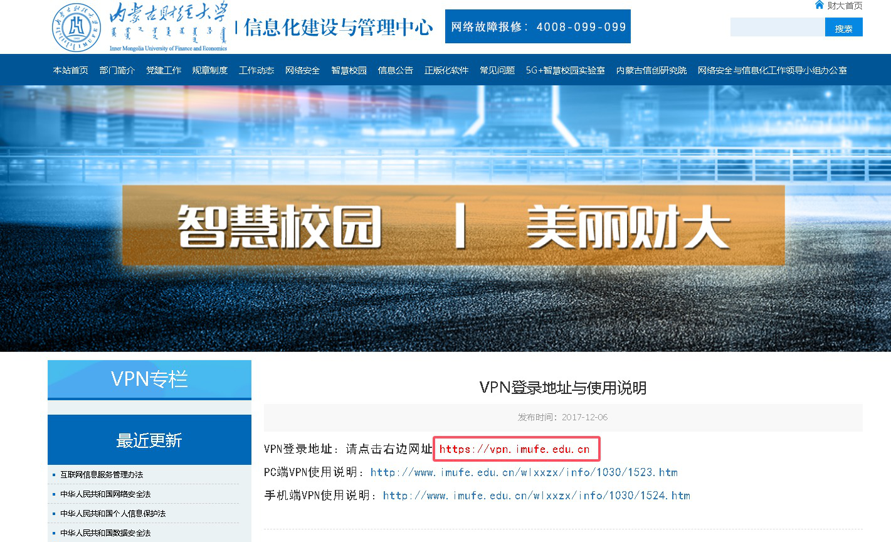Open the 财大首页 link
The image size is (891, 542).
coord(845,6)
